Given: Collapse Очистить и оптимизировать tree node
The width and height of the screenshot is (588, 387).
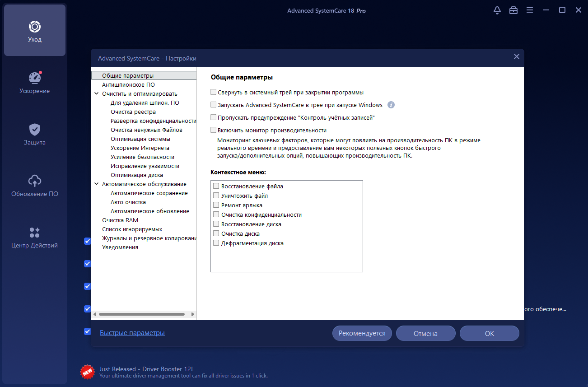Looking at the screenshot, I should click(x=97, y=94).
